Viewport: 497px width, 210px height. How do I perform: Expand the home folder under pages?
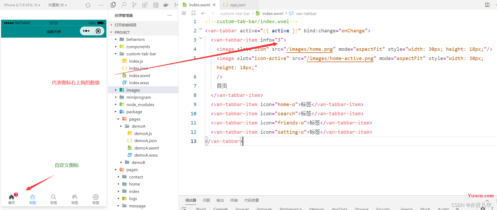pyautogui.click(x=134, y=184)
